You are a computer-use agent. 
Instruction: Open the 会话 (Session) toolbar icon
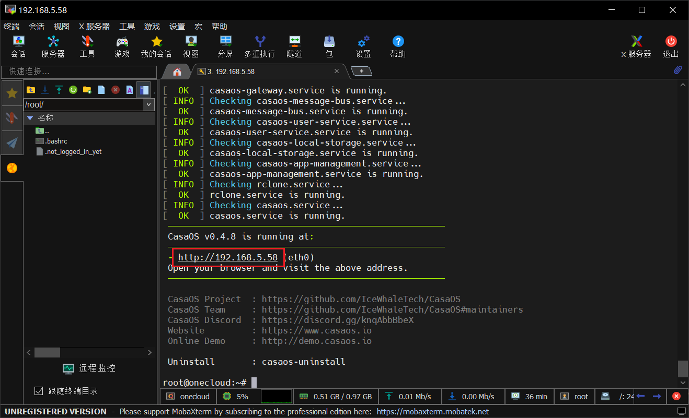point(18,46)
